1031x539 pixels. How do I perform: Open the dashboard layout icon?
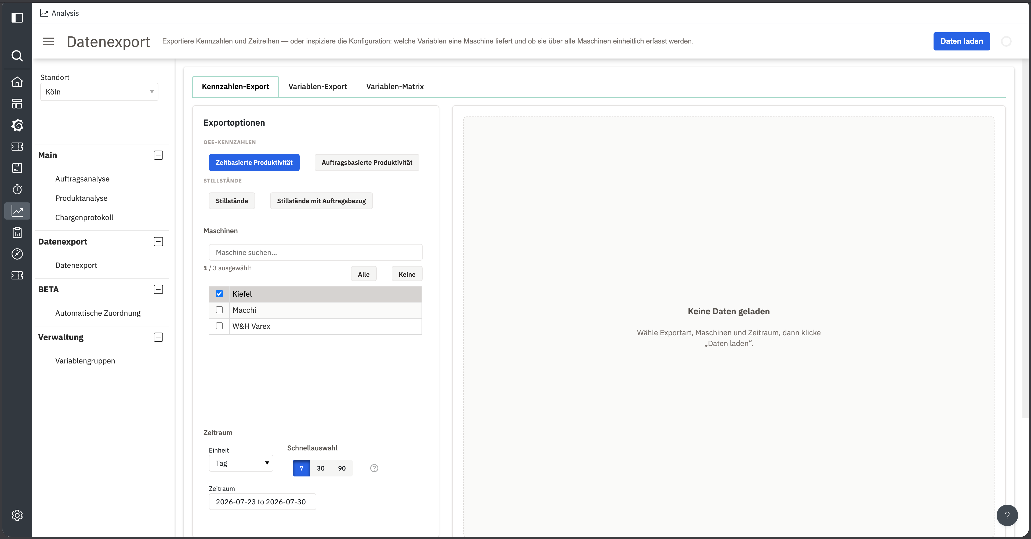pyautogui.click(x=17, y=104)
